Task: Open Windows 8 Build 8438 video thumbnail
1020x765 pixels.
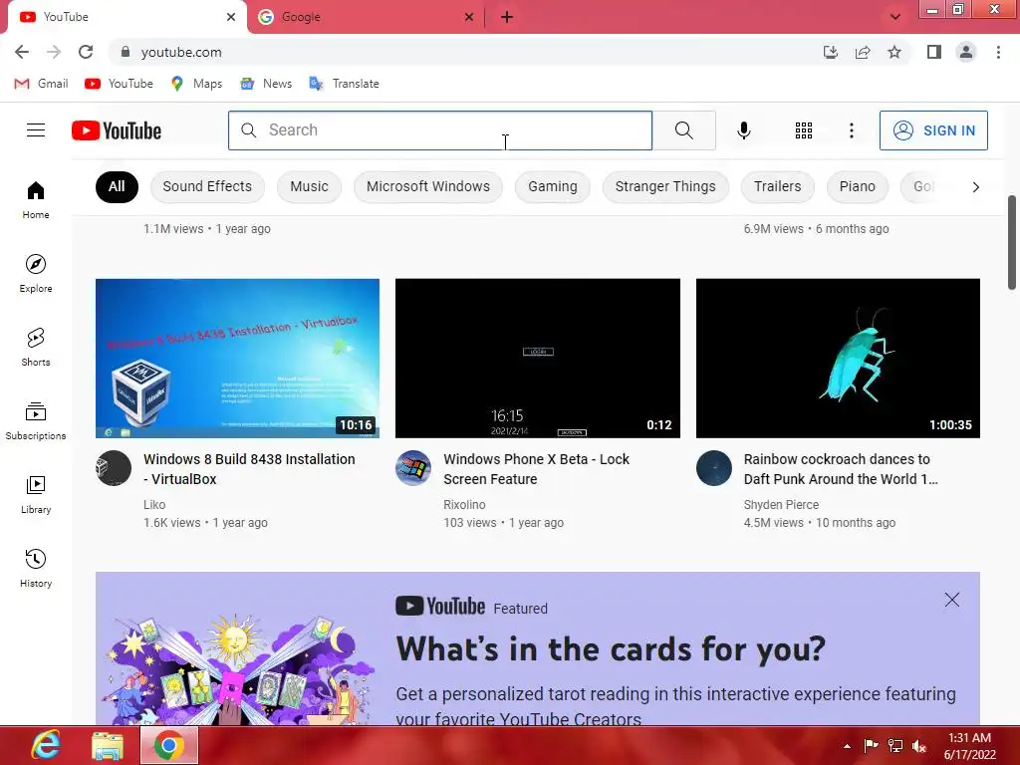Action: pyautogui.click(x=237, y=359)
